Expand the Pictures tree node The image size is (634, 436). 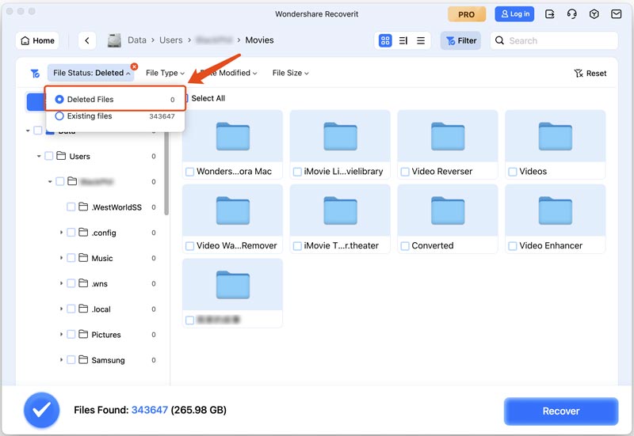coord(61,334)
